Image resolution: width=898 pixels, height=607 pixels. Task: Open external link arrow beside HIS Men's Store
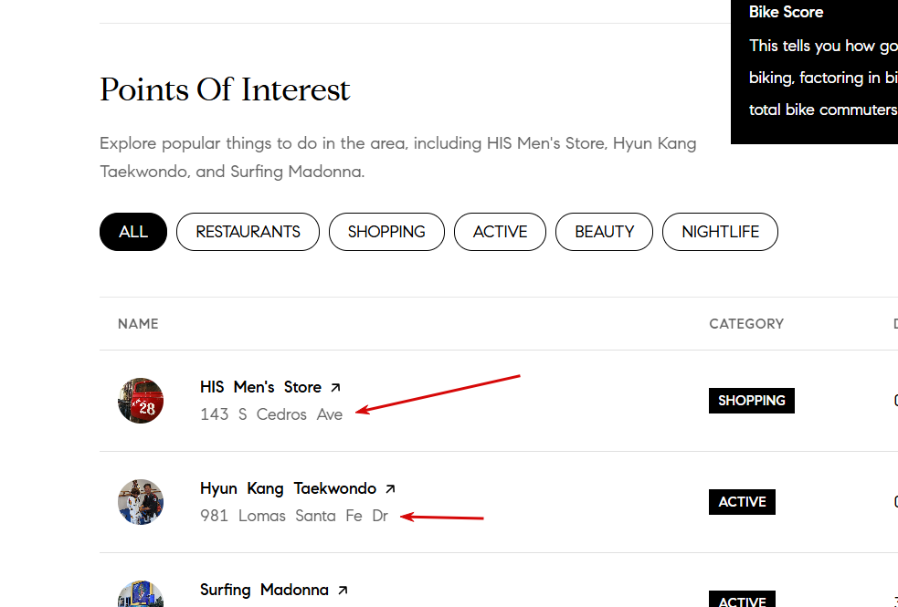point(335,388)
